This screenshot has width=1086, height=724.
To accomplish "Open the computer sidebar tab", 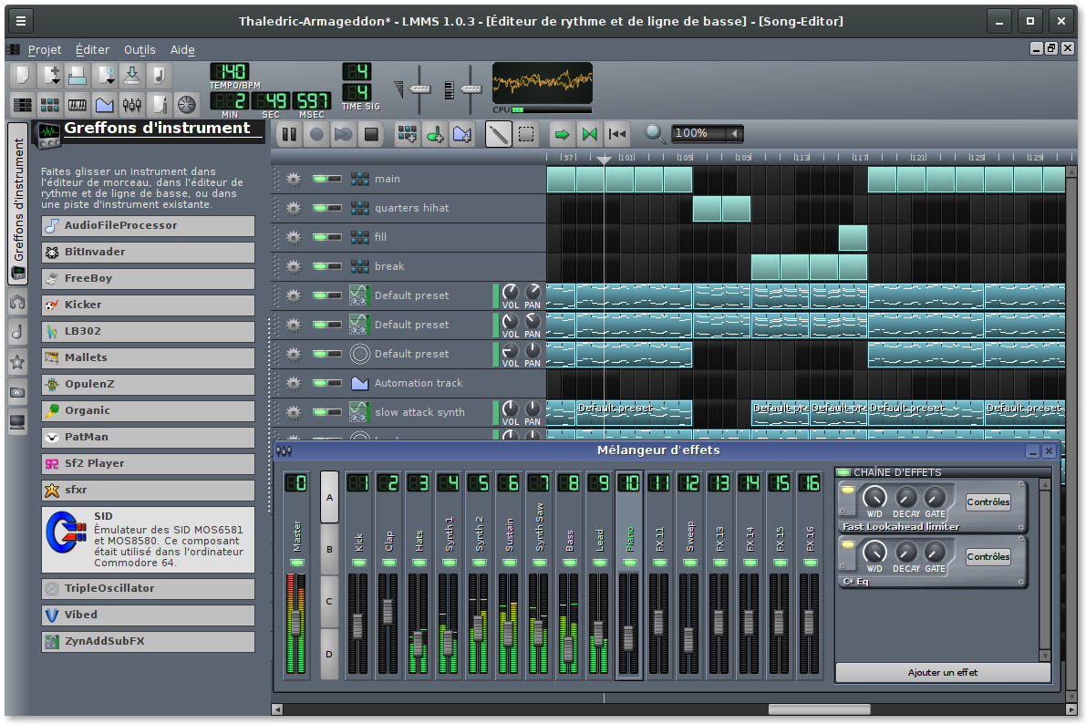I will pos(17,421).
